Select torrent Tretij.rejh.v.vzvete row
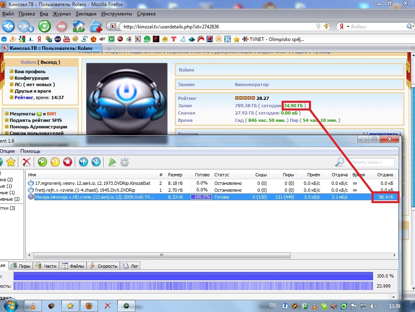This screenshot has height=312, width=415. click(x=212, y=190)
